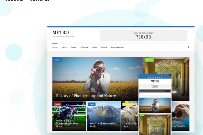Screen dimensions: 203x135
Task: Click the yellow Technology category tag
Action: click(x=128, y=104)
